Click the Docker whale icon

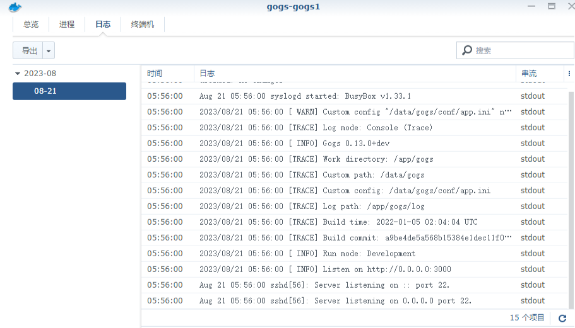(x=15, y=7)
